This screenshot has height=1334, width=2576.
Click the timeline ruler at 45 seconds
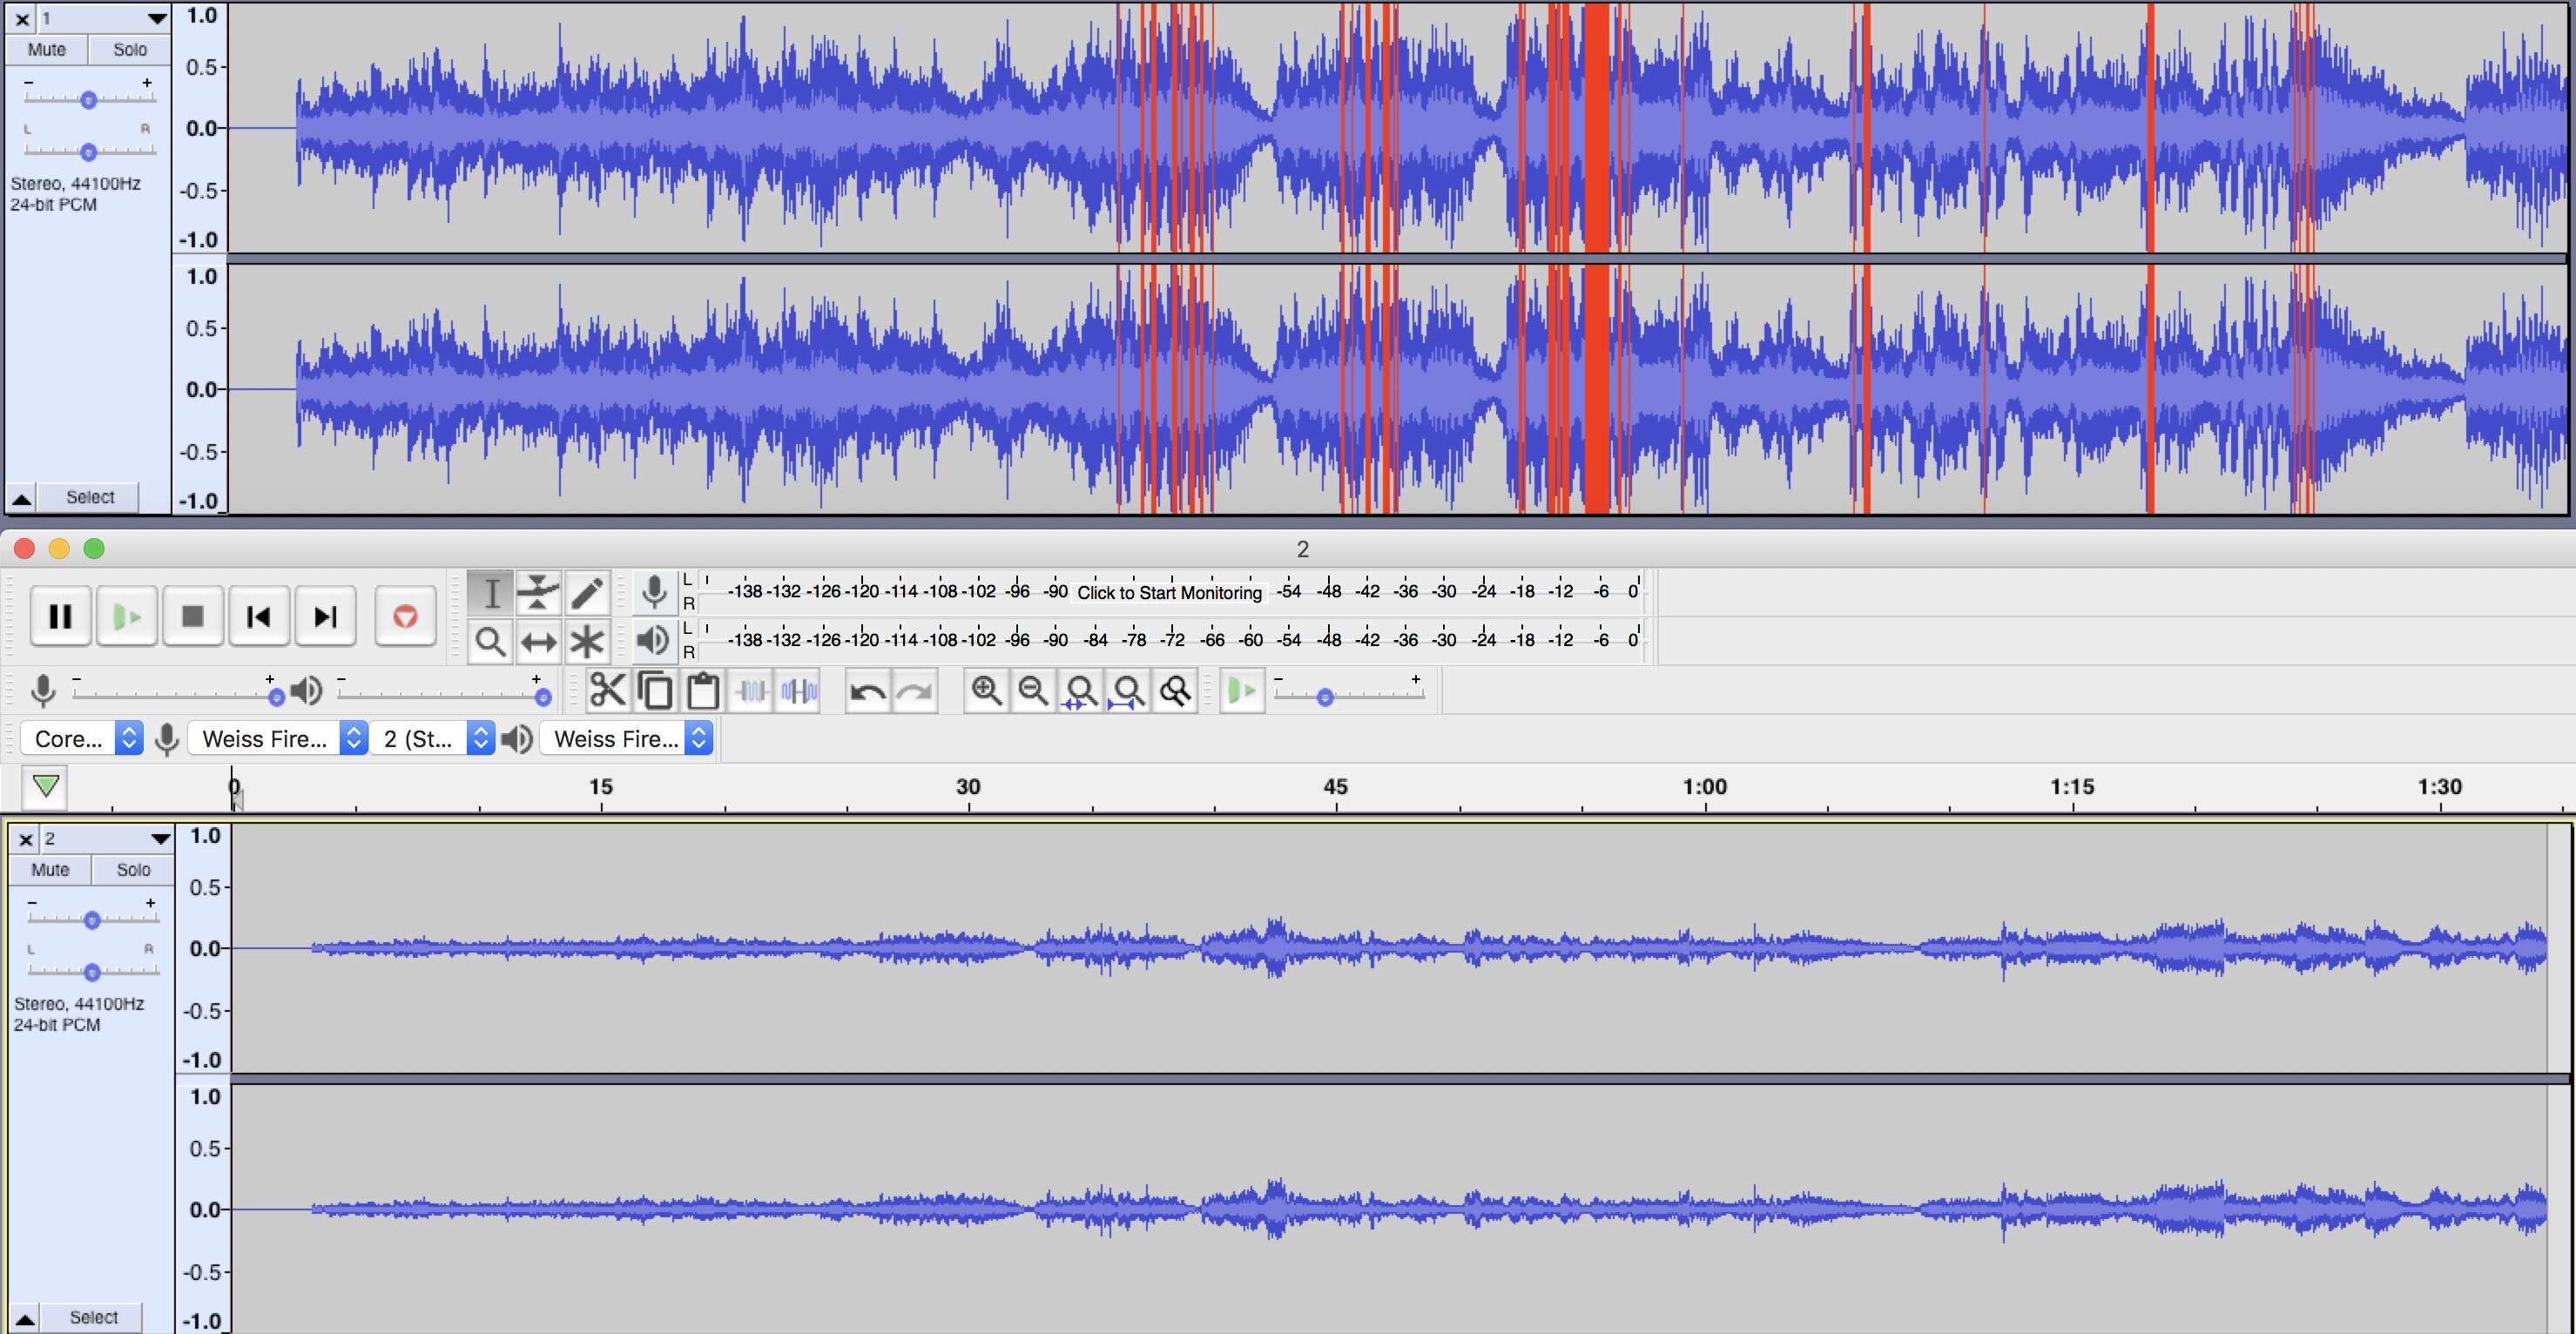[1336, 787]
